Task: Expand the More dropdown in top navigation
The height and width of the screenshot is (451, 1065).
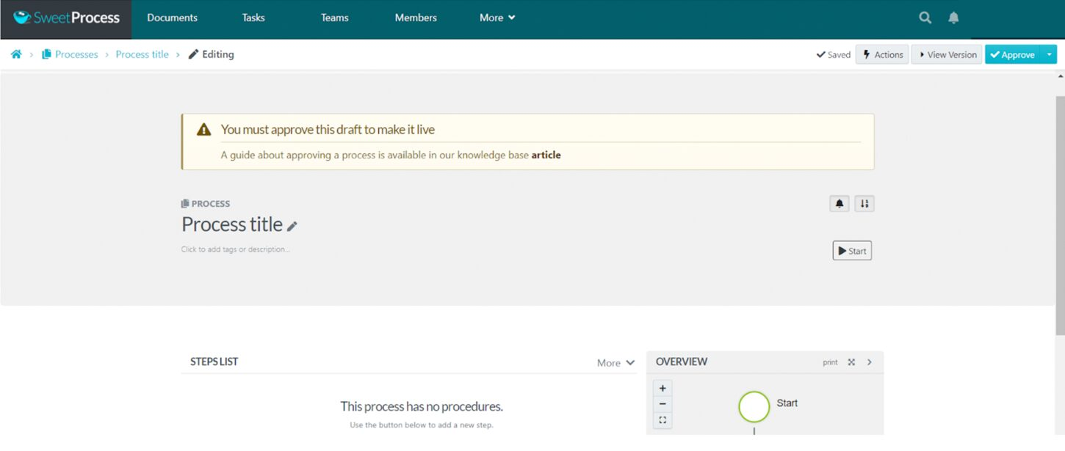Action: pyautogui.click(x=497, y=18)
